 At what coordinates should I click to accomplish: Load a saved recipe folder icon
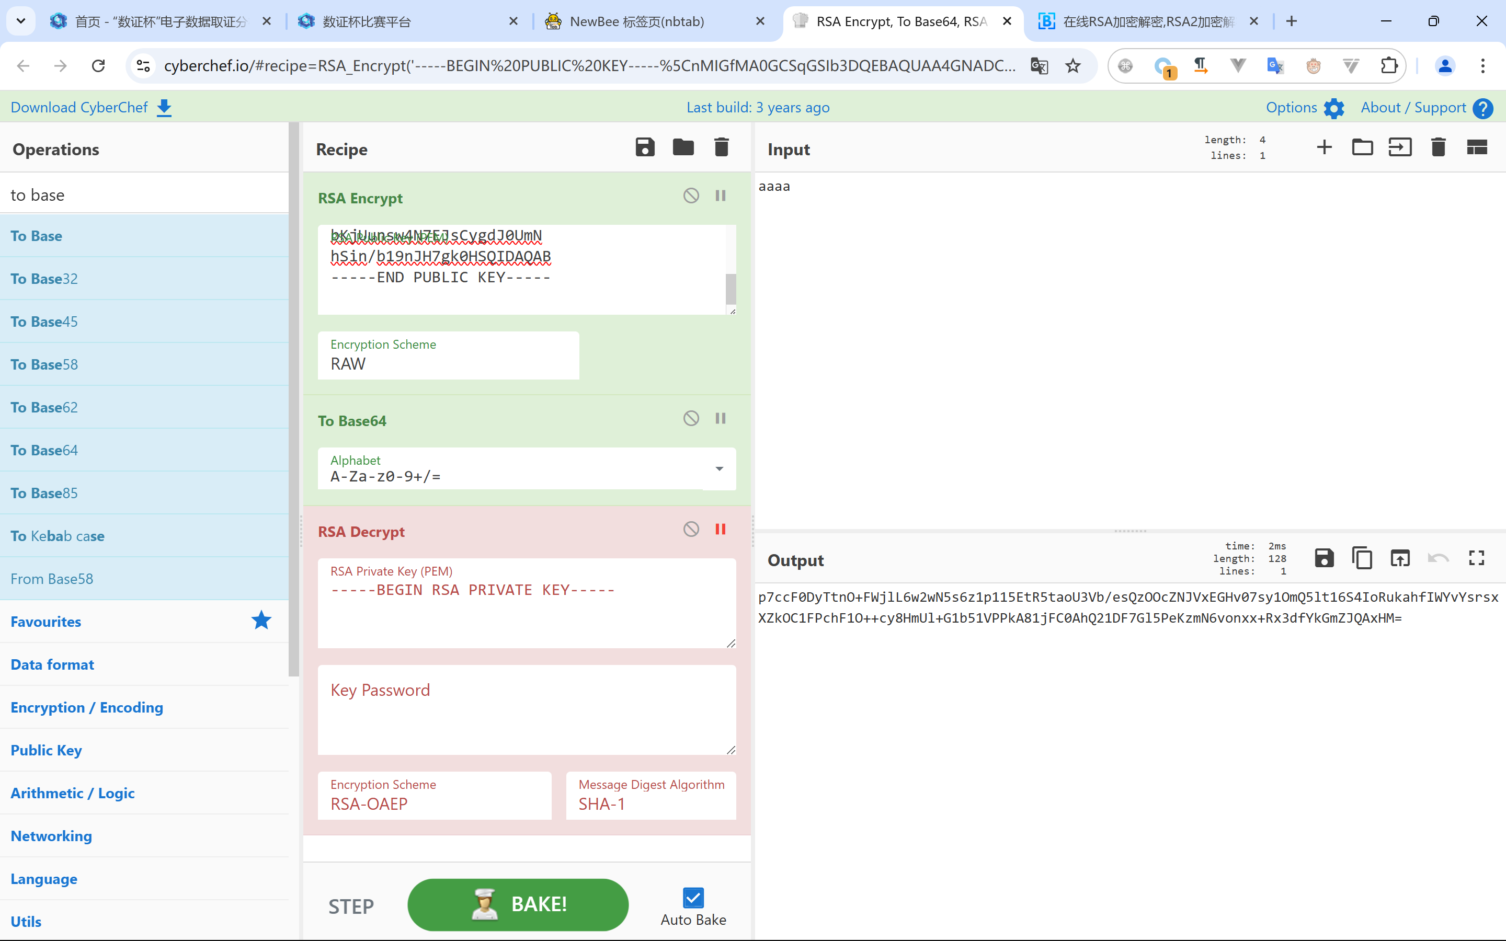coord(683,147)
